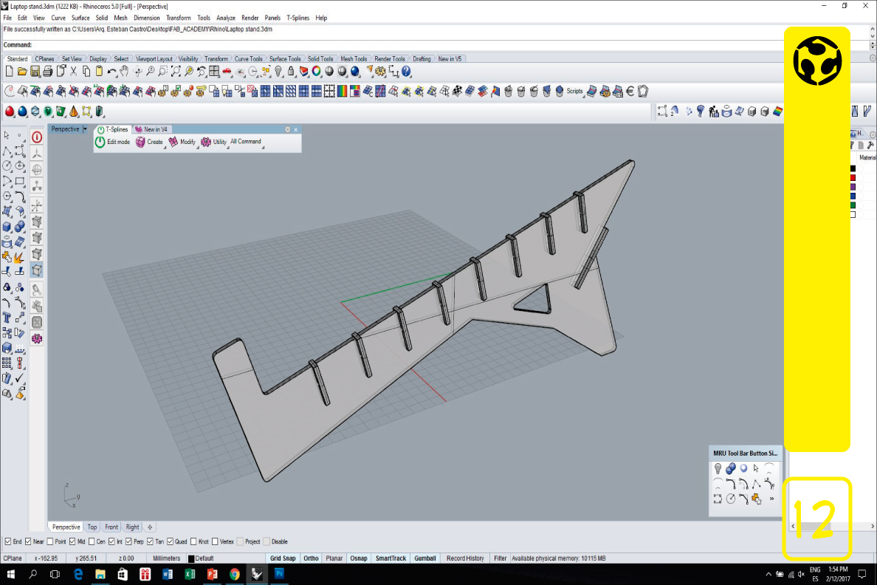Click the Lock padlock icon in toolbar
Image resolution: width=877 pixels, height=585 pixels.
pyautogui.click(x=291, y=72)
